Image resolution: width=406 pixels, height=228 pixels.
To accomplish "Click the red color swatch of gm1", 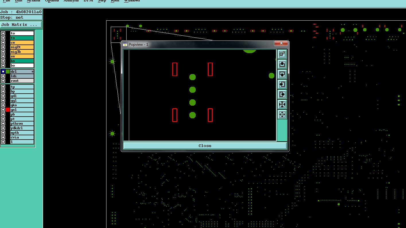I will 8,110.
